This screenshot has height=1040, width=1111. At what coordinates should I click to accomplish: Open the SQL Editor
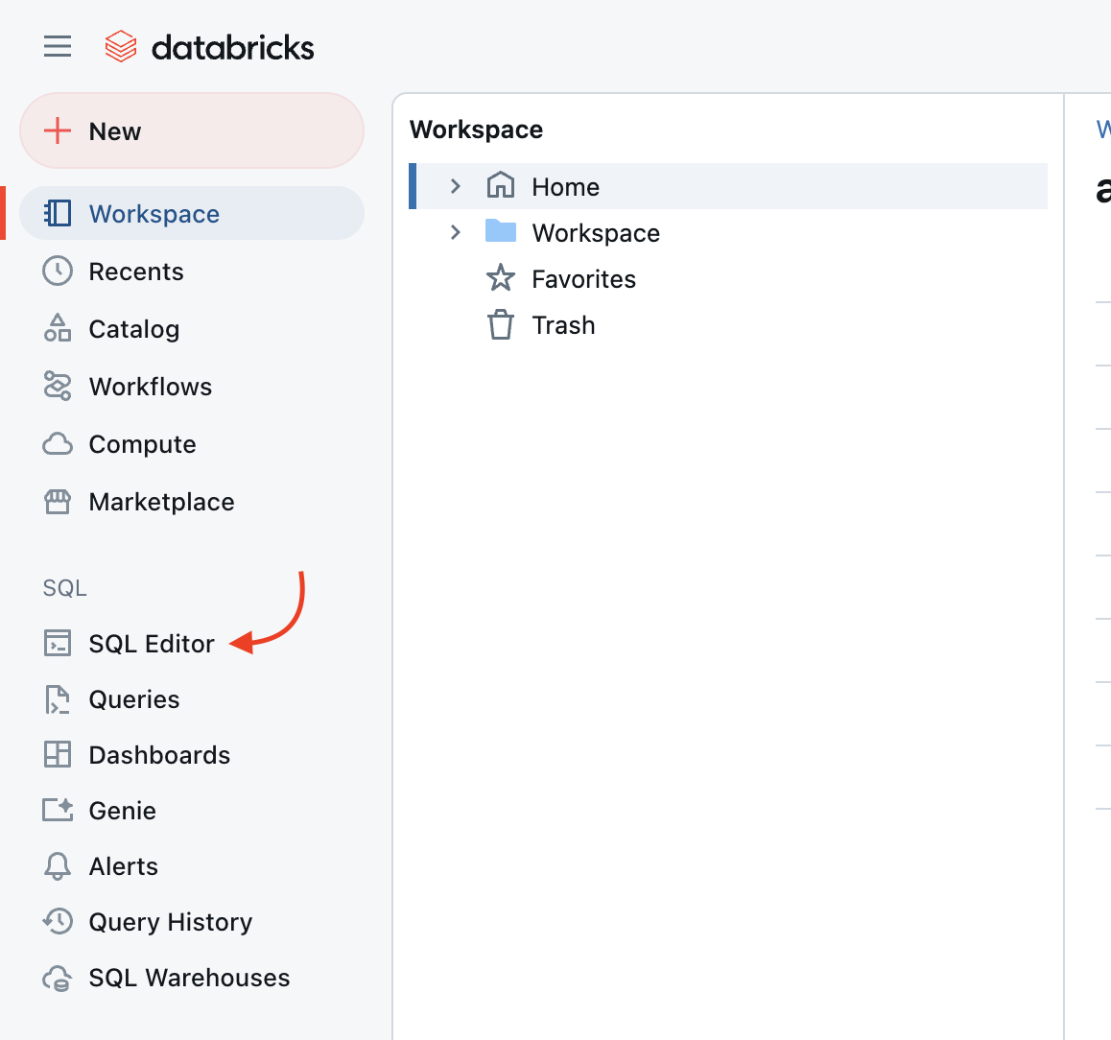pyautogui.click(x=151, y=643)
